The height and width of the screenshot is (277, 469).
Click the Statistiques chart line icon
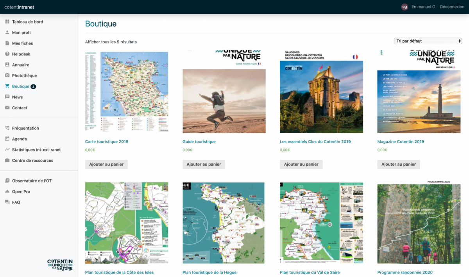coord(7,150)
